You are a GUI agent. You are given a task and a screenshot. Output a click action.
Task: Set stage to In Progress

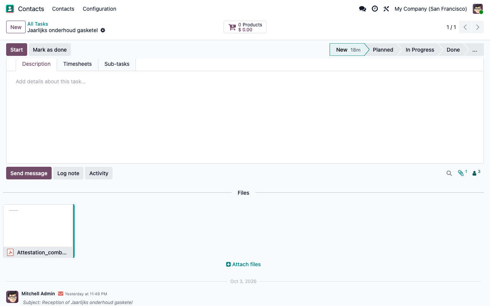[x=420, y=50]
